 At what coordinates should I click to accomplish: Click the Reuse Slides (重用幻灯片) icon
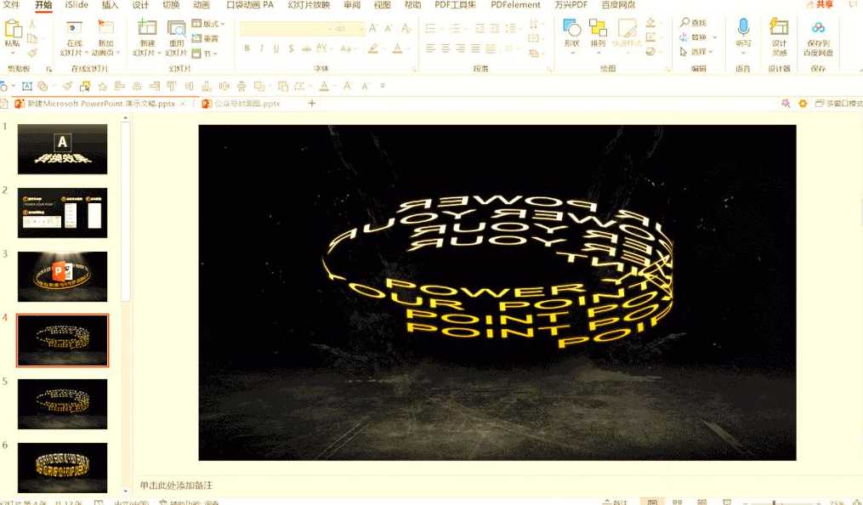coord(176,28)
